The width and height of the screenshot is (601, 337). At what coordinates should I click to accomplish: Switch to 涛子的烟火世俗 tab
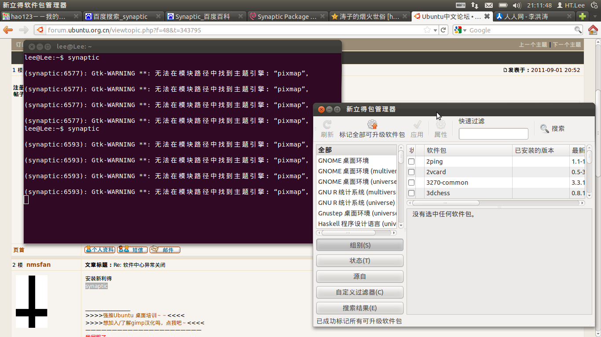(x=370, y=16)
